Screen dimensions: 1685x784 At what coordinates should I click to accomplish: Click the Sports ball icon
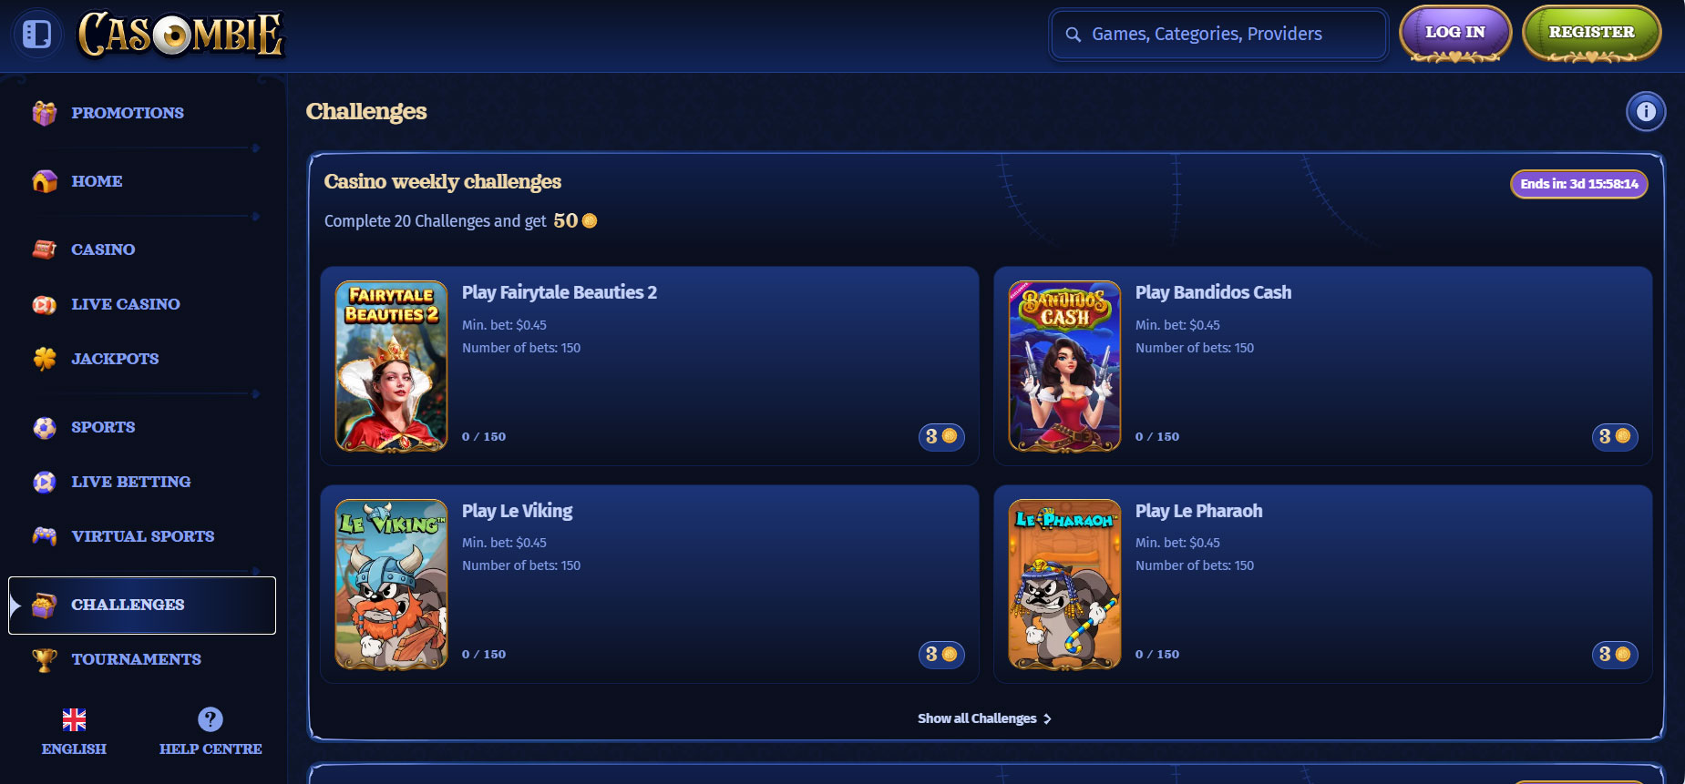click(45, 427)
